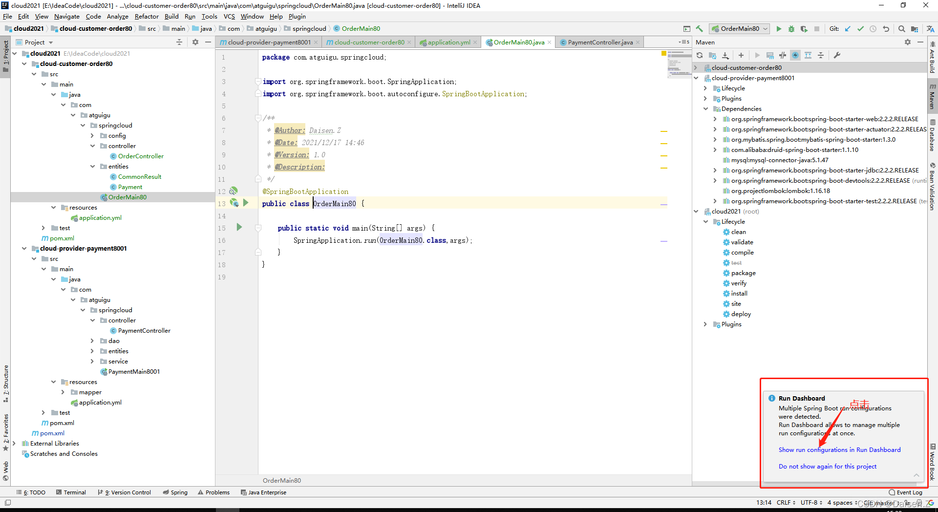
Task: Expand the dao folder under payment8001
Action: click(92, 341)
